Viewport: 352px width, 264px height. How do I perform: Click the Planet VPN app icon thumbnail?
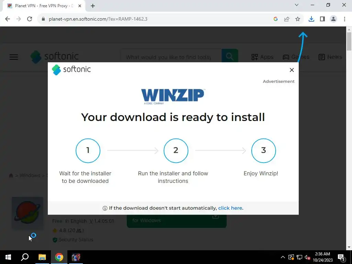[x=27, y=213]
